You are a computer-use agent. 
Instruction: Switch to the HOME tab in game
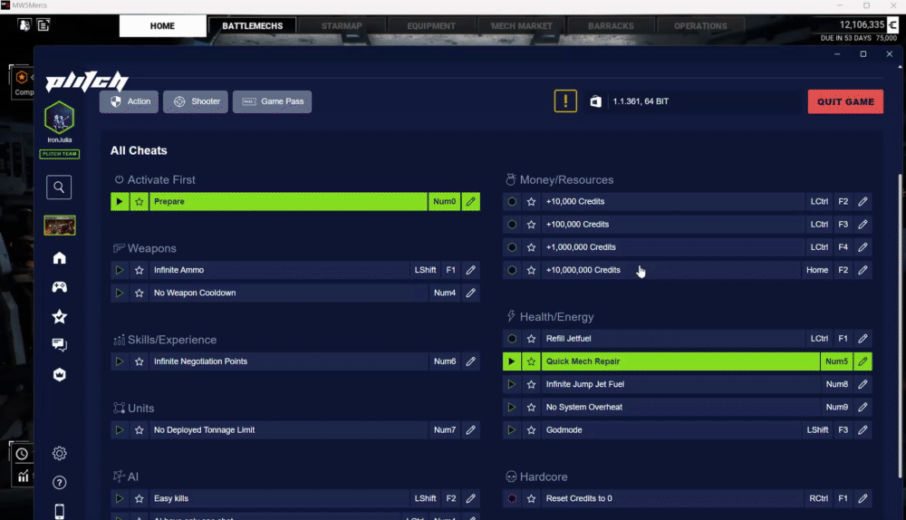(162, 26)
